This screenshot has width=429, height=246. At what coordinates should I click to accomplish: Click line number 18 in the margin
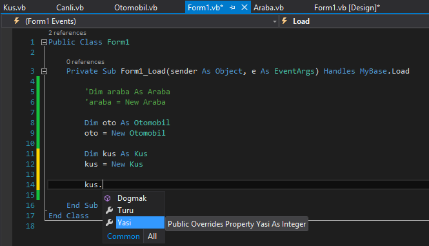tap(30, 226)
